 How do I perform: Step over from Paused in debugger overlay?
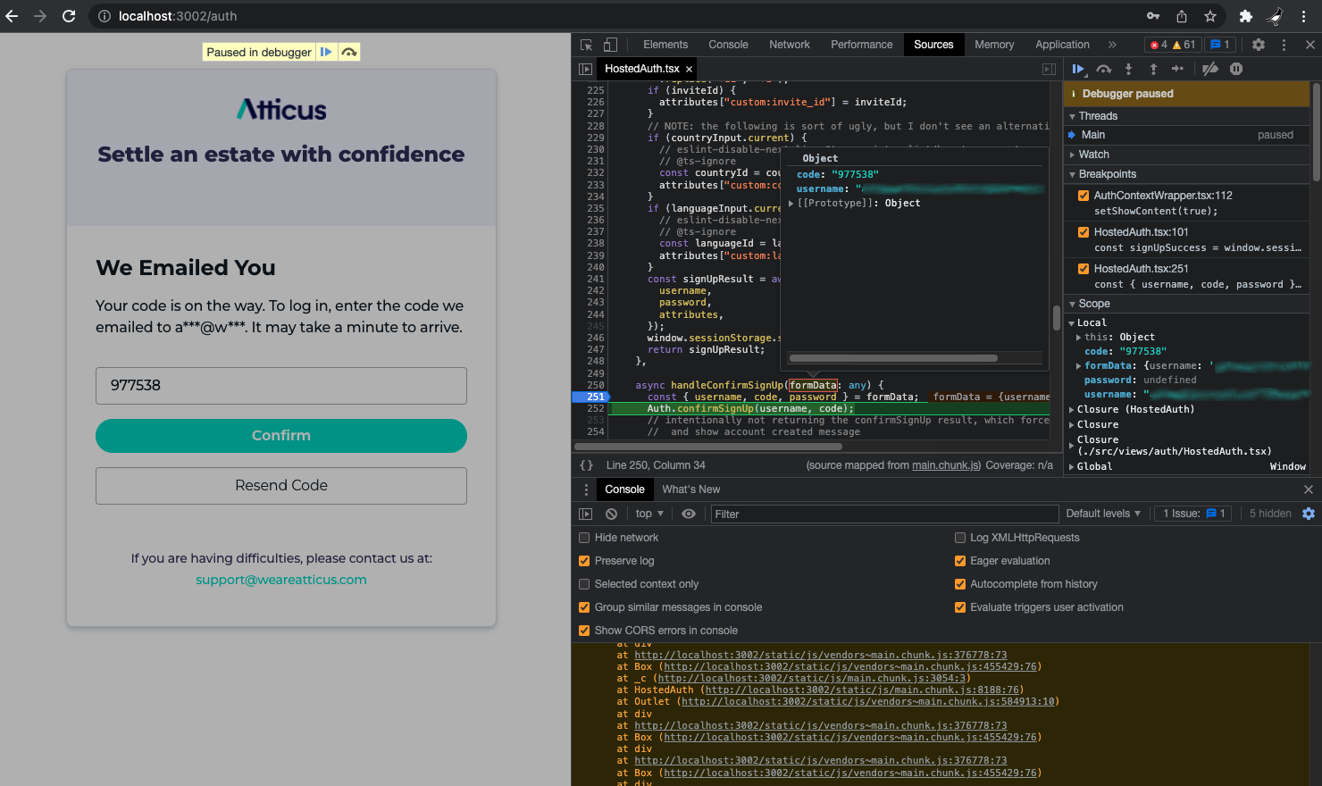click(x=349, y=52)
